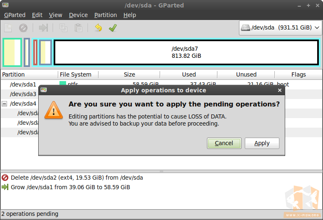Click the Delete partition toolbar icon
Screen dimensions: 323x220
pos(23,28)
